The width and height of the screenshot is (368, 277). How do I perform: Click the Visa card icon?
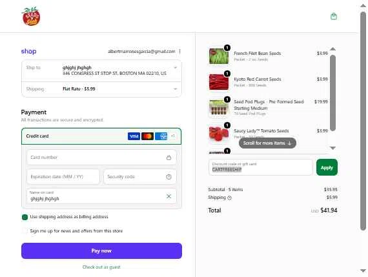(134, 136)
